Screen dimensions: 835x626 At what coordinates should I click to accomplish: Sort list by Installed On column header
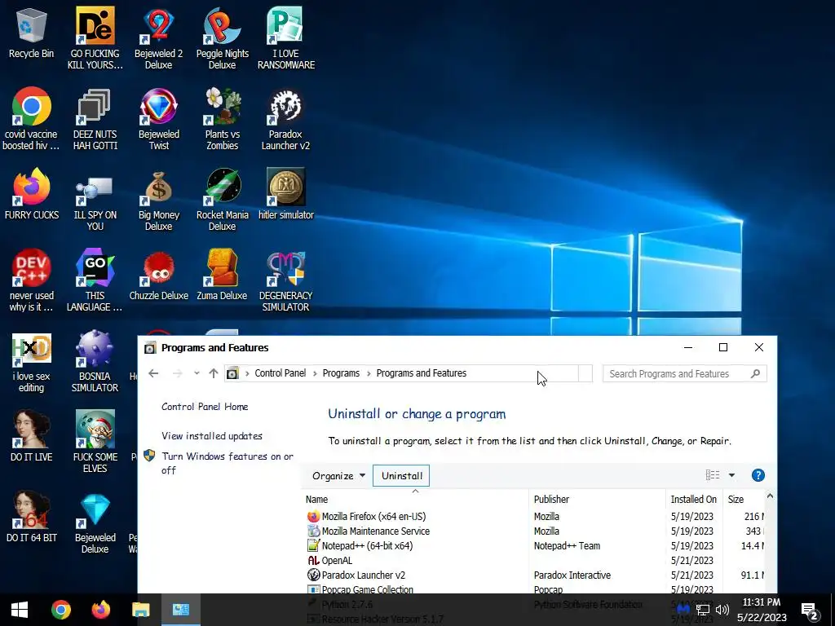694,500
